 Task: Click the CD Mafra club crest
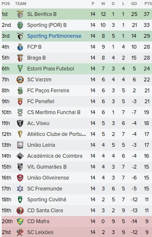click(20, 221)
